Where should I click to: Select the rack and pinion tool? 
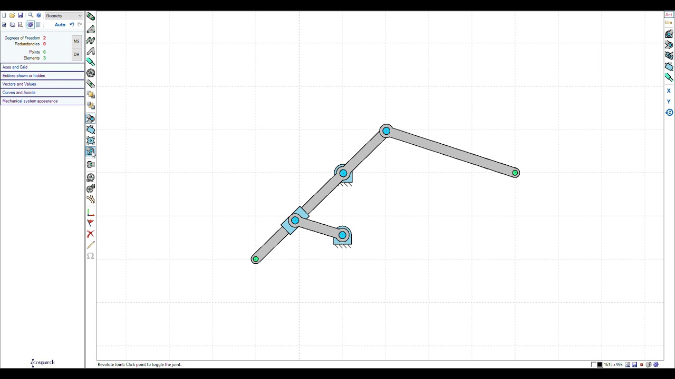pos(91,165)
